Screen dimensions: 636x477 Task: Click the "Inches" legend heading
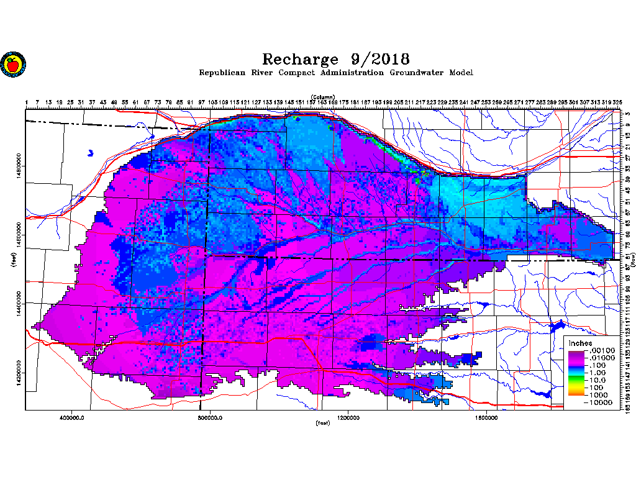[581, 343]
